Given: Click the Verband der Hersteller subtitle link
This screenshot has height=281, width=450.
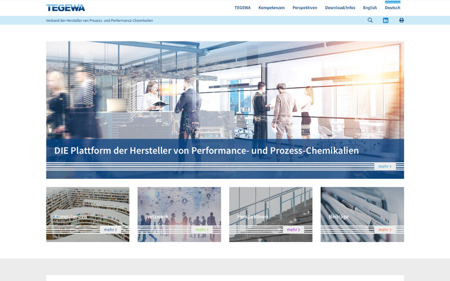Looking at the screenshot, I should 99,20.
